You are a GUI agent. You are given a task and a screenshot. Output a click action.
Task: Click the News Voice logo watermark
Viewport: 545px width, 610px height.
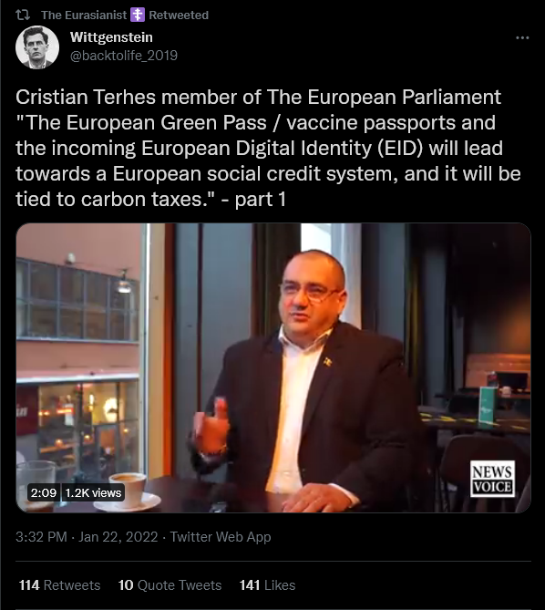pos(492,479)
